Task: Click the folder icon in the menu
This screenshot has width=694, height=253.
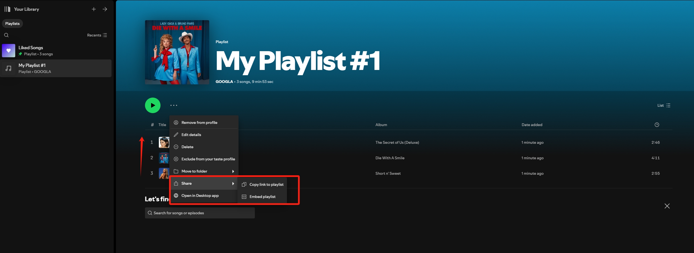Action: [176, 171]
